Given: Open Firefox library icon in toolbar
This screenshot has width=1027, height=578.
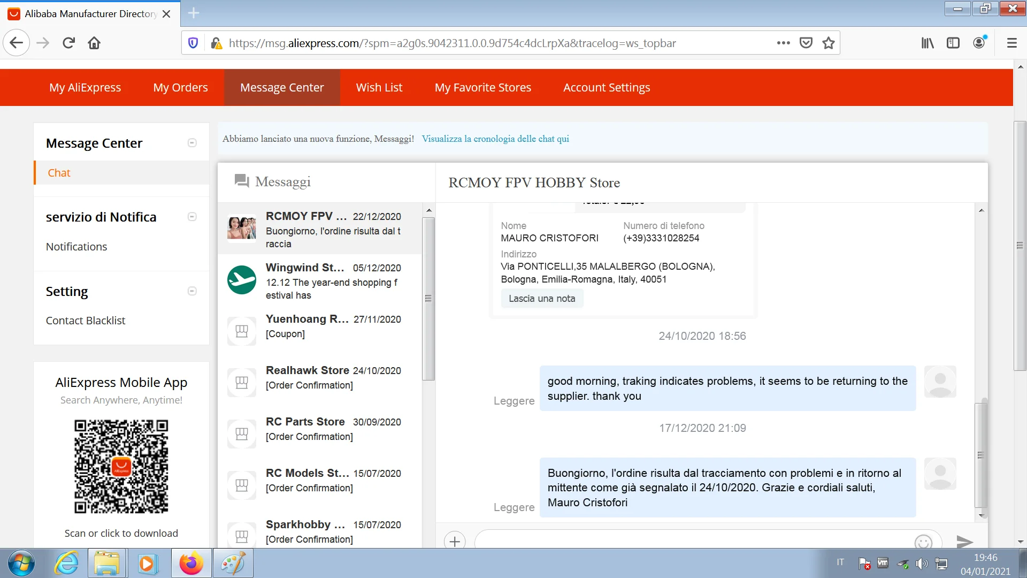Looking at the screenshot, I should tap(928, 43).
